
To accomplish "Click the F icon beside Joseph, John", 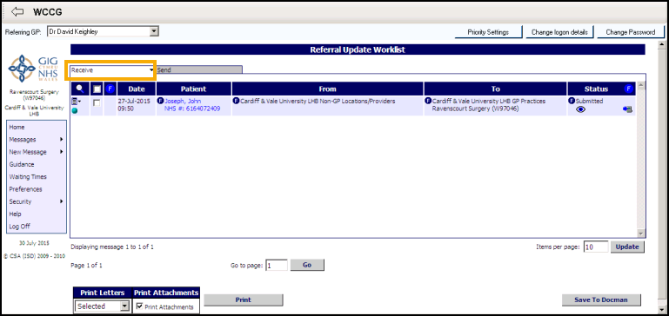I will pyautogui.click(x=160, y=102).
